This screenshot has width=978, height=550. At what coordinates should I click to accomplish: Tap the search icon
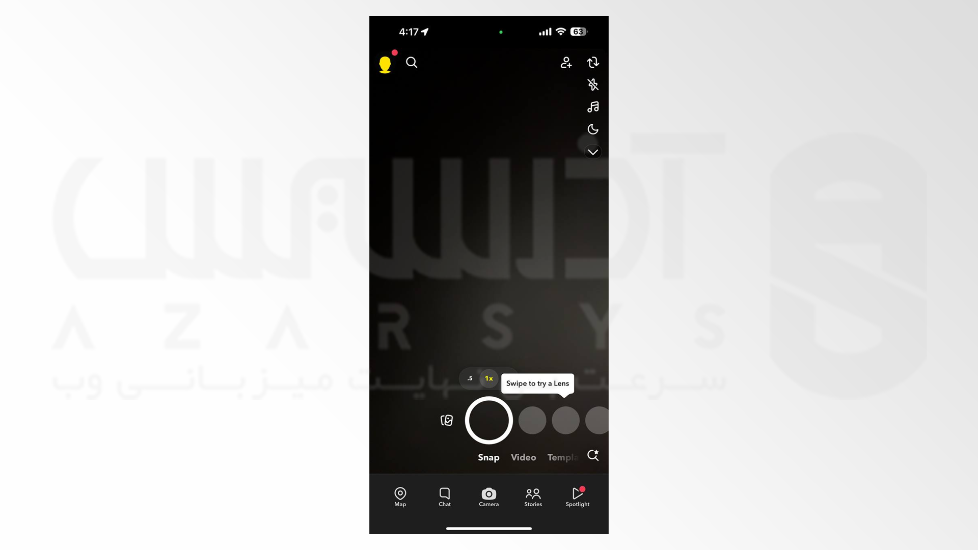coord(412,63)
